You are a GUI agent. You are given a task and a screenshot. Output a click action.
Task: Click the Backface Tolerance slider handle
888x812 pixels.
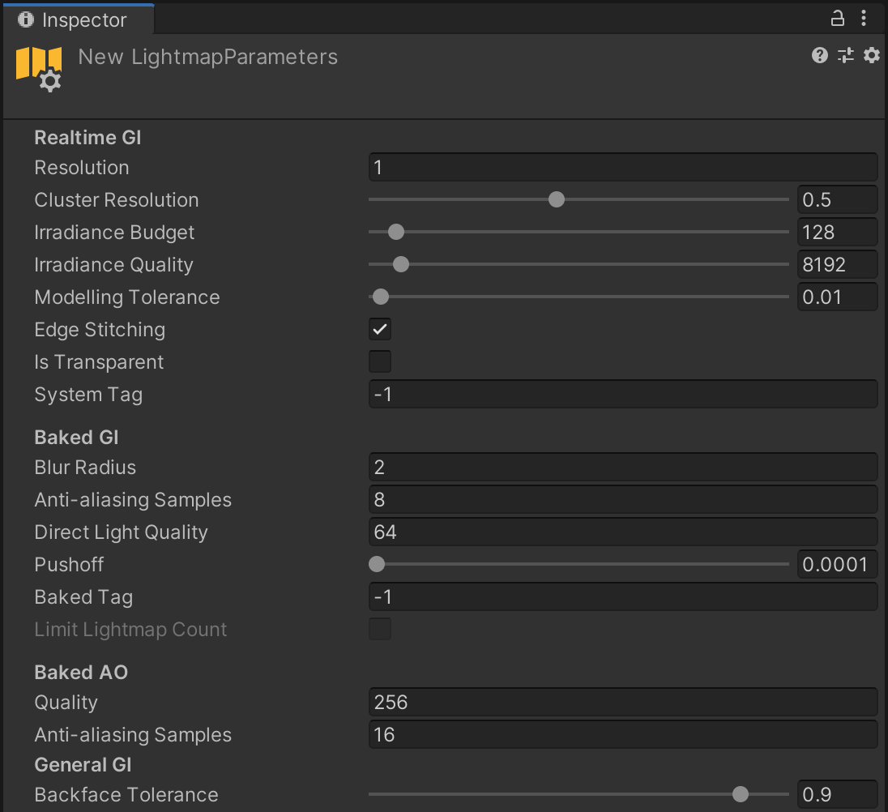[741, 795]
